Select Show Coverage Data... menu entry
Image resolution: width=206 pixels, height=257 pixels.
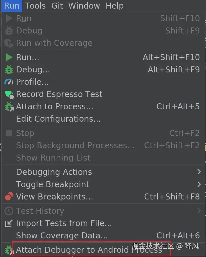tap(62, 236)
